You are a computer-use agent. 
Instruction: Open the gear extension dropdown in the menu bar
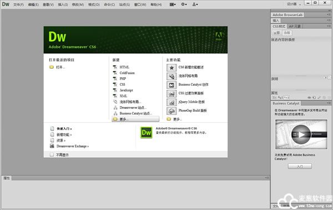184,4
